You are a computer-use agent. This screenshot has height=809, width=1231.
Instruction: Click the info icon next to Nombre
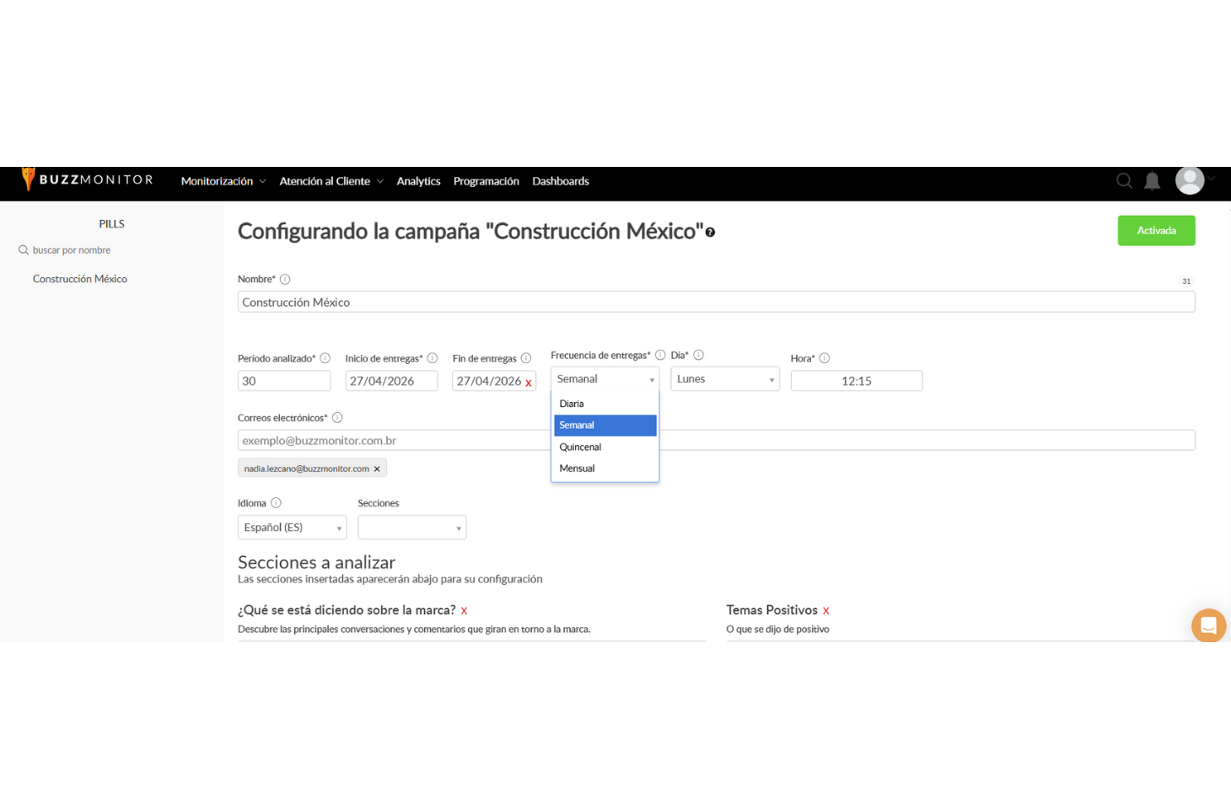[285, 279]
